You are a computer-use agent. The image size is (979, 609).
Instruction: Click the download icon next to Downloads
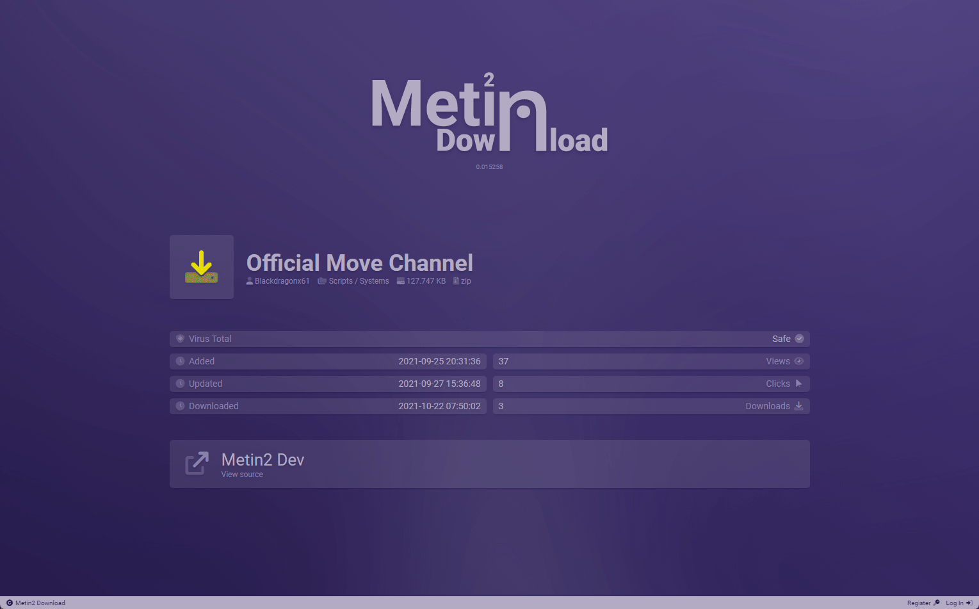[799, 406]
